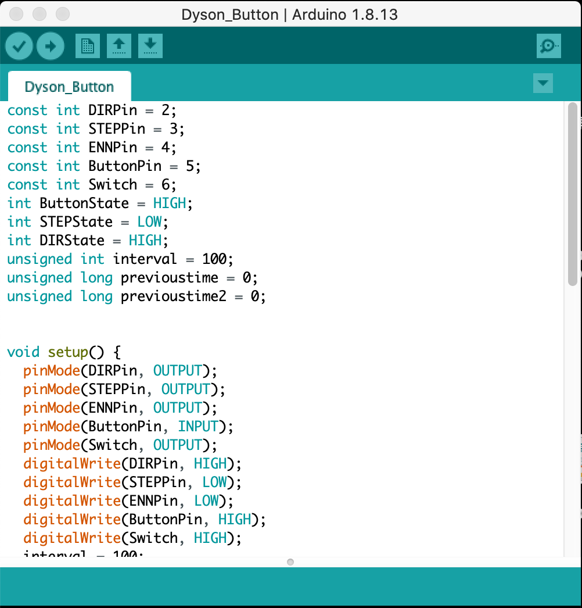The height and width of the screenshot is (608, 582).
Task: Click the 'pinMode(ButtonPin, INPUT);' line
Action: (x=128, y=427)
